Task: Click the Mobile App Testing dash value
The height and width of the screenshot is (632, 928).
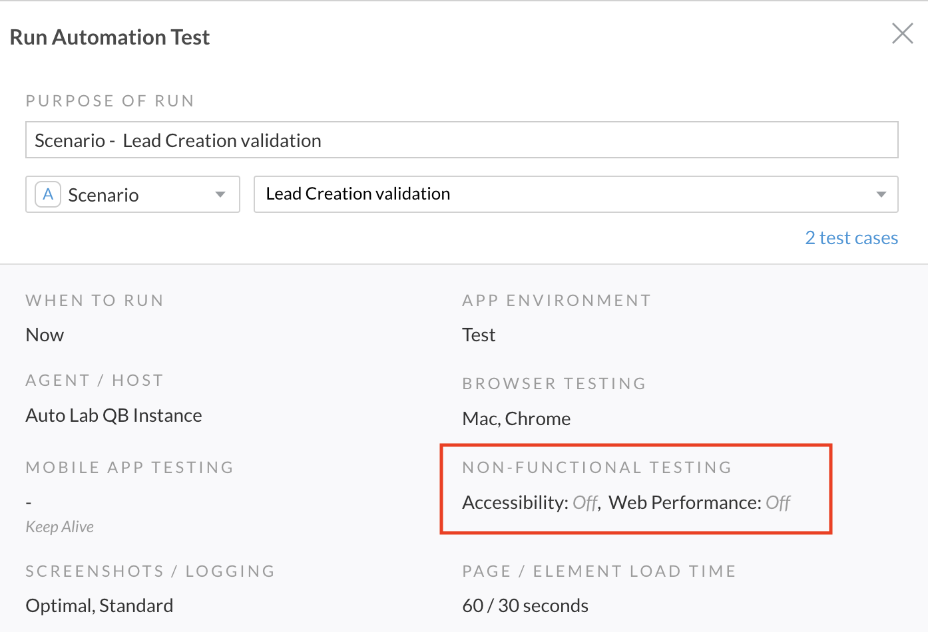Action: click(29, 502)
